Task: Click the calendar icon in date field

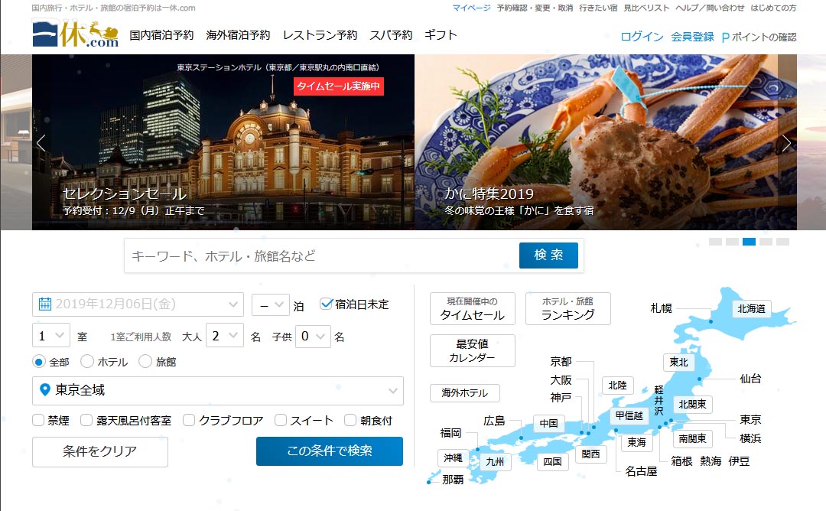Action: [x=45, y=304]
